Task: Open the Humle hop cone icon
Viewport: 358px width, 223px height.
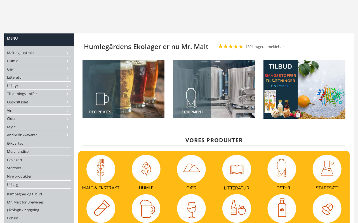Action: 146,169
